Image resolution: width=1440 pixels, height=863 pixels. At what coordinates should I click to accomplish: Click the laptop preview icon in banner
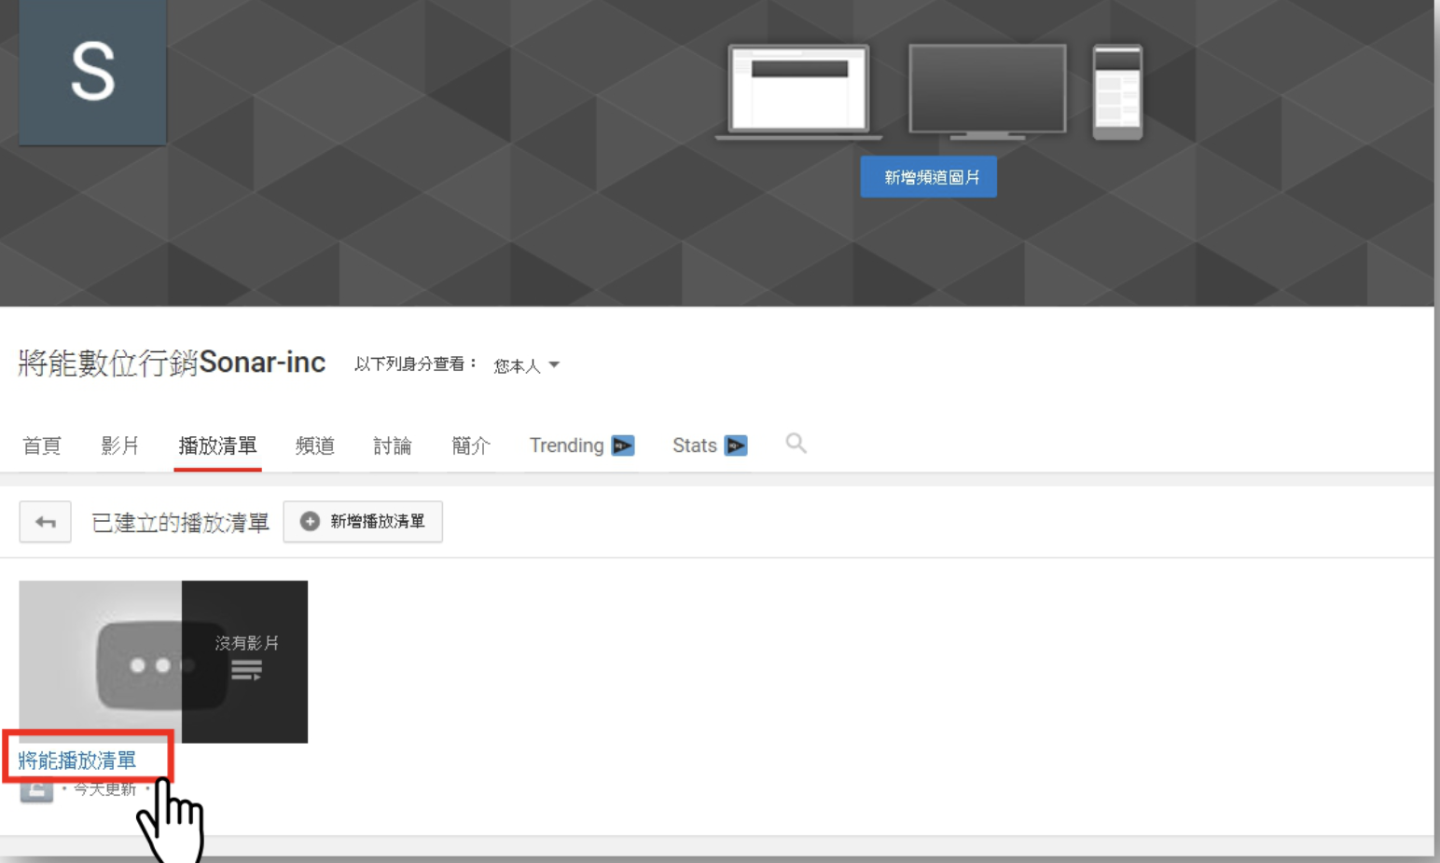[799, 91]
